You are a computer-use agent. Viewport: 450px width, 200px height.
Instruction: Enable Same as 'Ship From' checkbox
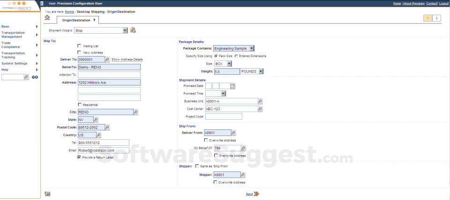click(x=197, y=166)
